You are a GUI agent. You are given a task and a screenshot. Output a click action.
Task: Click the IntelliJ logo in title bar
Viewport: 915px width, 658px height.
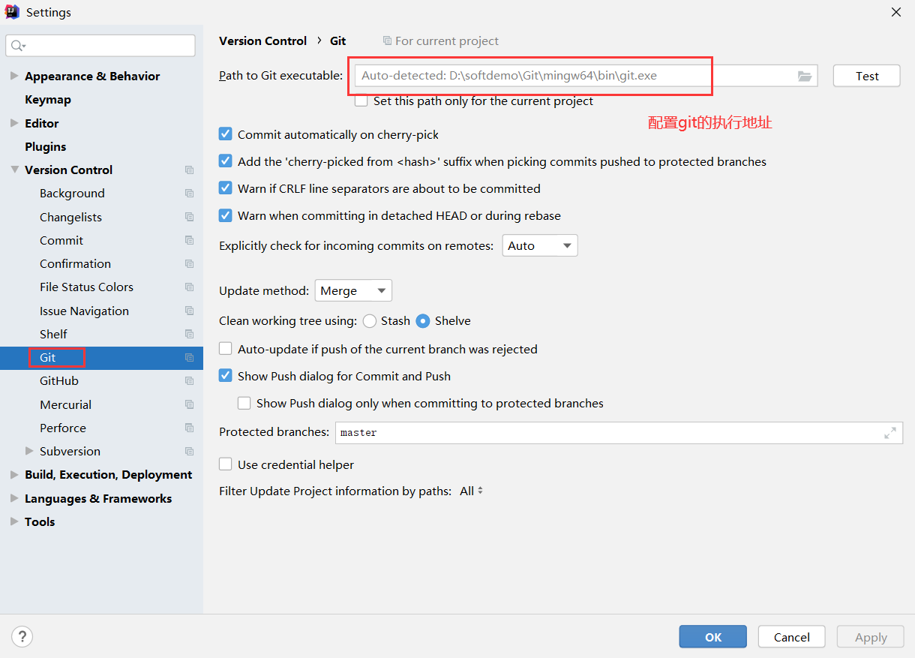[x=12, y=12]
